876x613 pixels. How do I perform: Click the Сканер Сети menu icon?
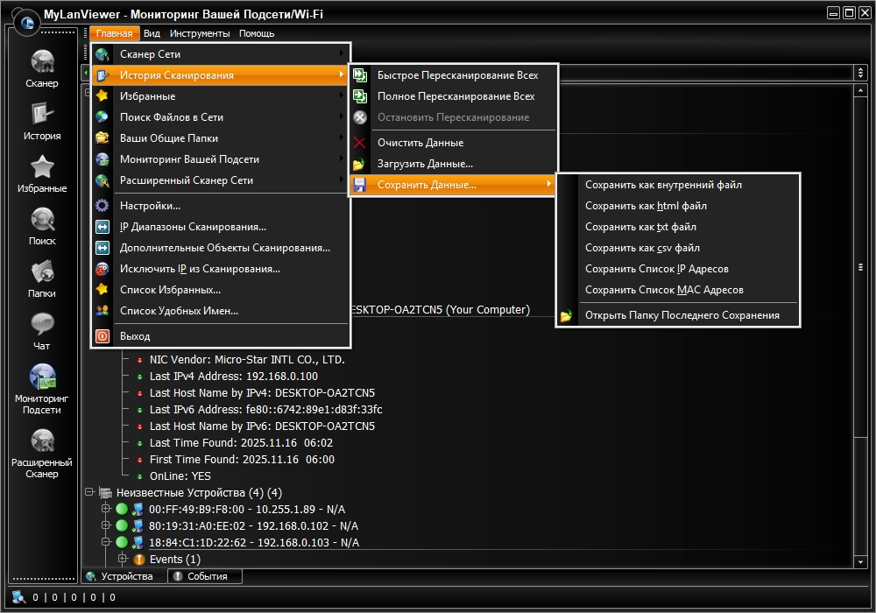coord(102,54)
